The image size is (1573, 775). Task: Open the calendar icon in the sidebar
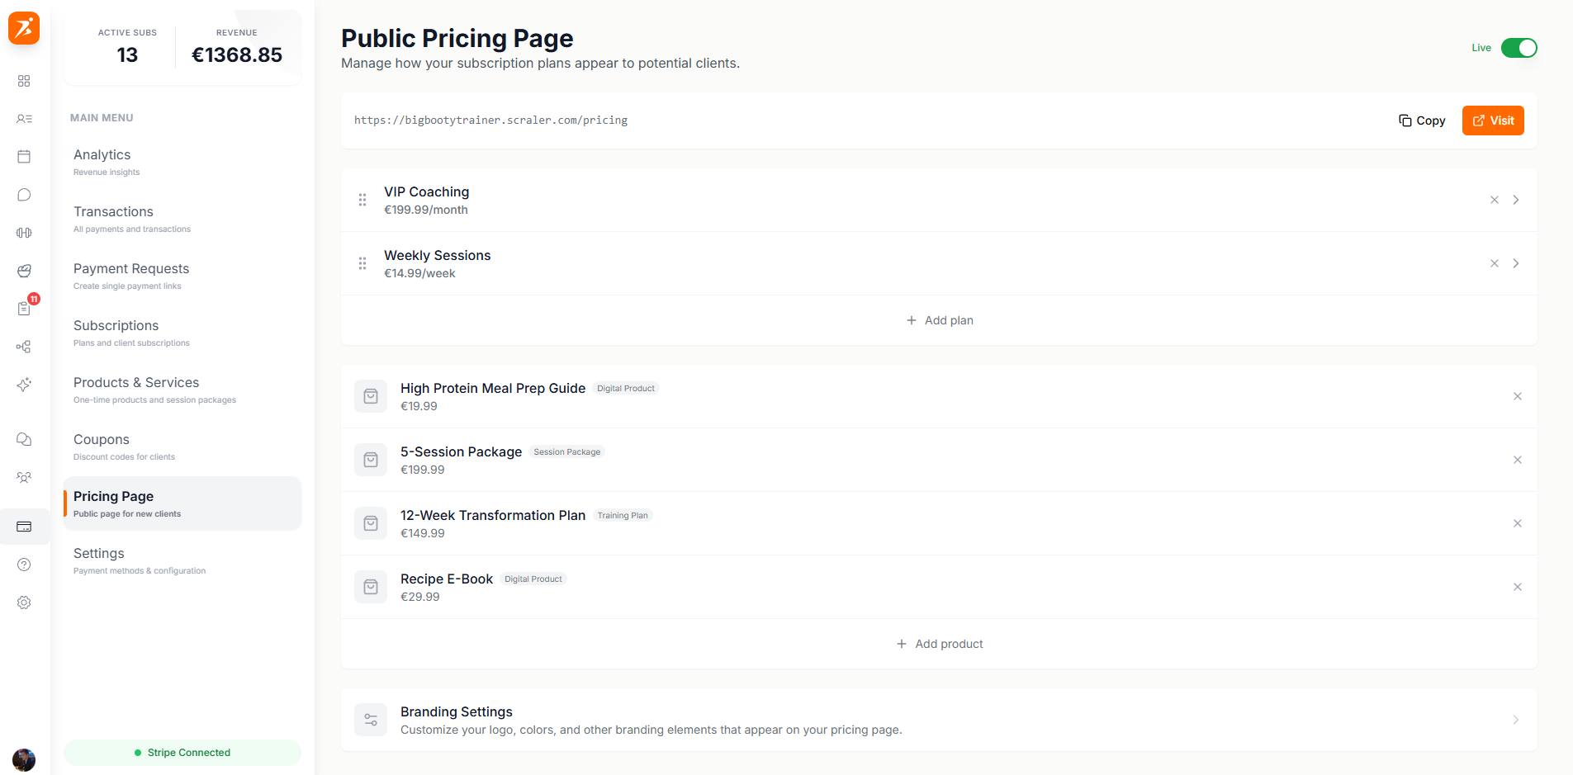click(24, 156)
